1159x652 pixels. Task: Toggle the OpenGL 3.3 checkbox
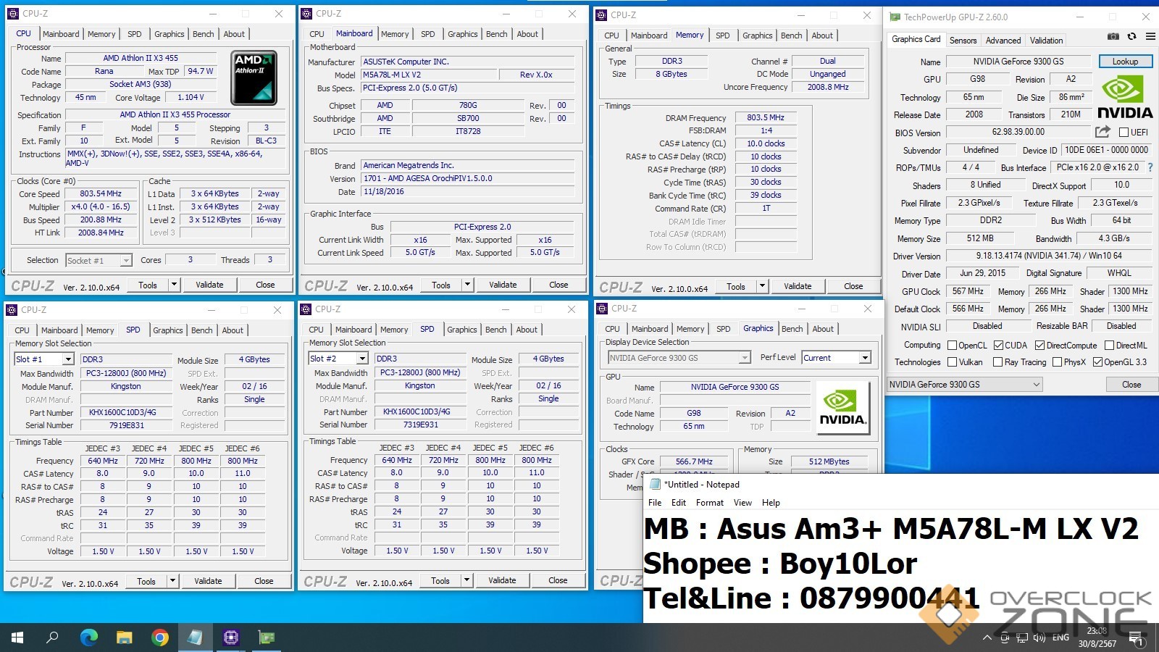click(x=1097, y=362)
